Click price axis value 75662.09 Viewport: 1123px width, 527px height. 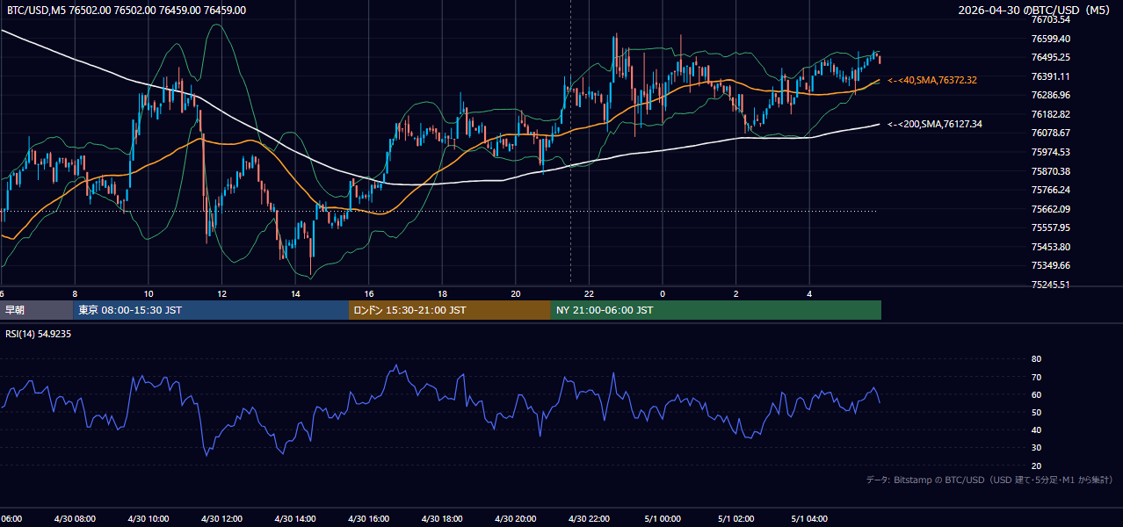pos(1050,209)
